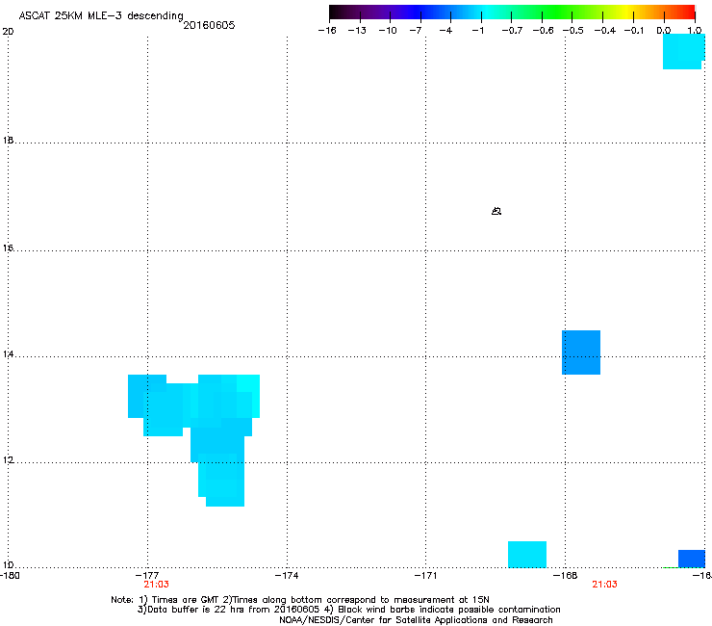Click the color bar label -16
The width and height of the screenshot is (712, 626).
pos(327,31)
